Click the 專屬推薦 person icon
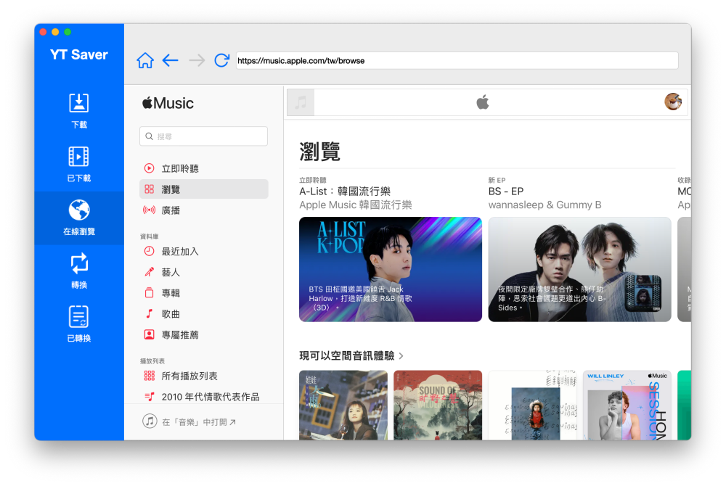Image resolution: width=726 pixels, height=486 pixels. 149,334
